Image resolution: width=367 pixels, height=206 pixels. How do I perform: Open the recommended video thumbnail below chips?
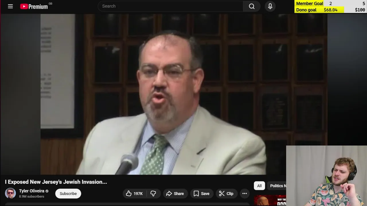coord(270,200)
